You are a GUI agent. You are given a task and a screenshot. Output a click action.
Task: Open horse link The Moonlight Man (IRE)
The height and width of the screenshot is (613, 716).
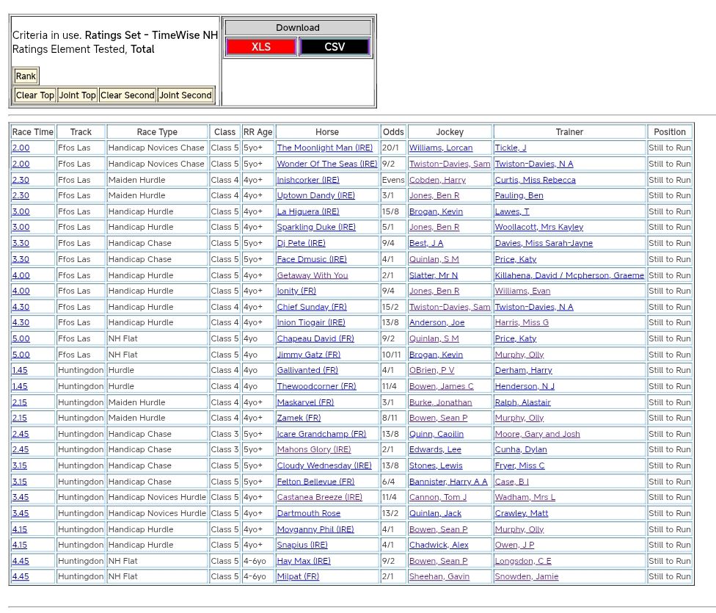(x=324, y=148)
